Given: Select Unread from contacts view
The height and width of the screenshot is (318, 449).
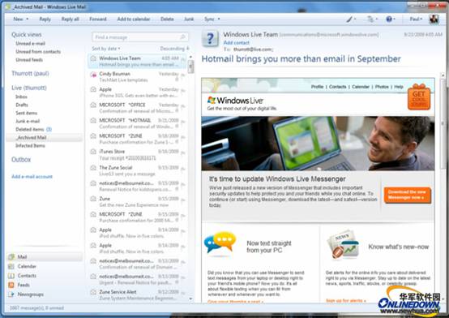Looking at the screenshot, I should (38, 52).
